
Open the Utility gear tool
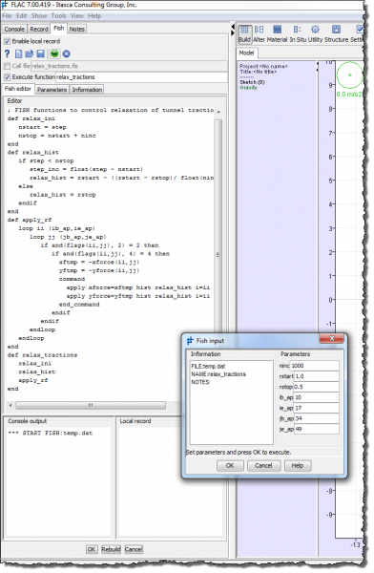(x=315, y=34)
